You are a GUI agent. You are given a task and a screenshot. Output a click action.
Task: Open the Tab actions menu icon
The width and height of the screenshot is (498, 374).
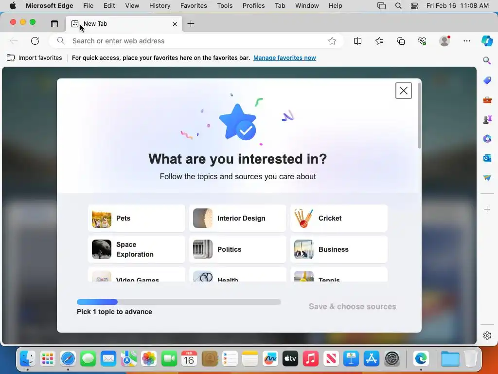(54, 24)
